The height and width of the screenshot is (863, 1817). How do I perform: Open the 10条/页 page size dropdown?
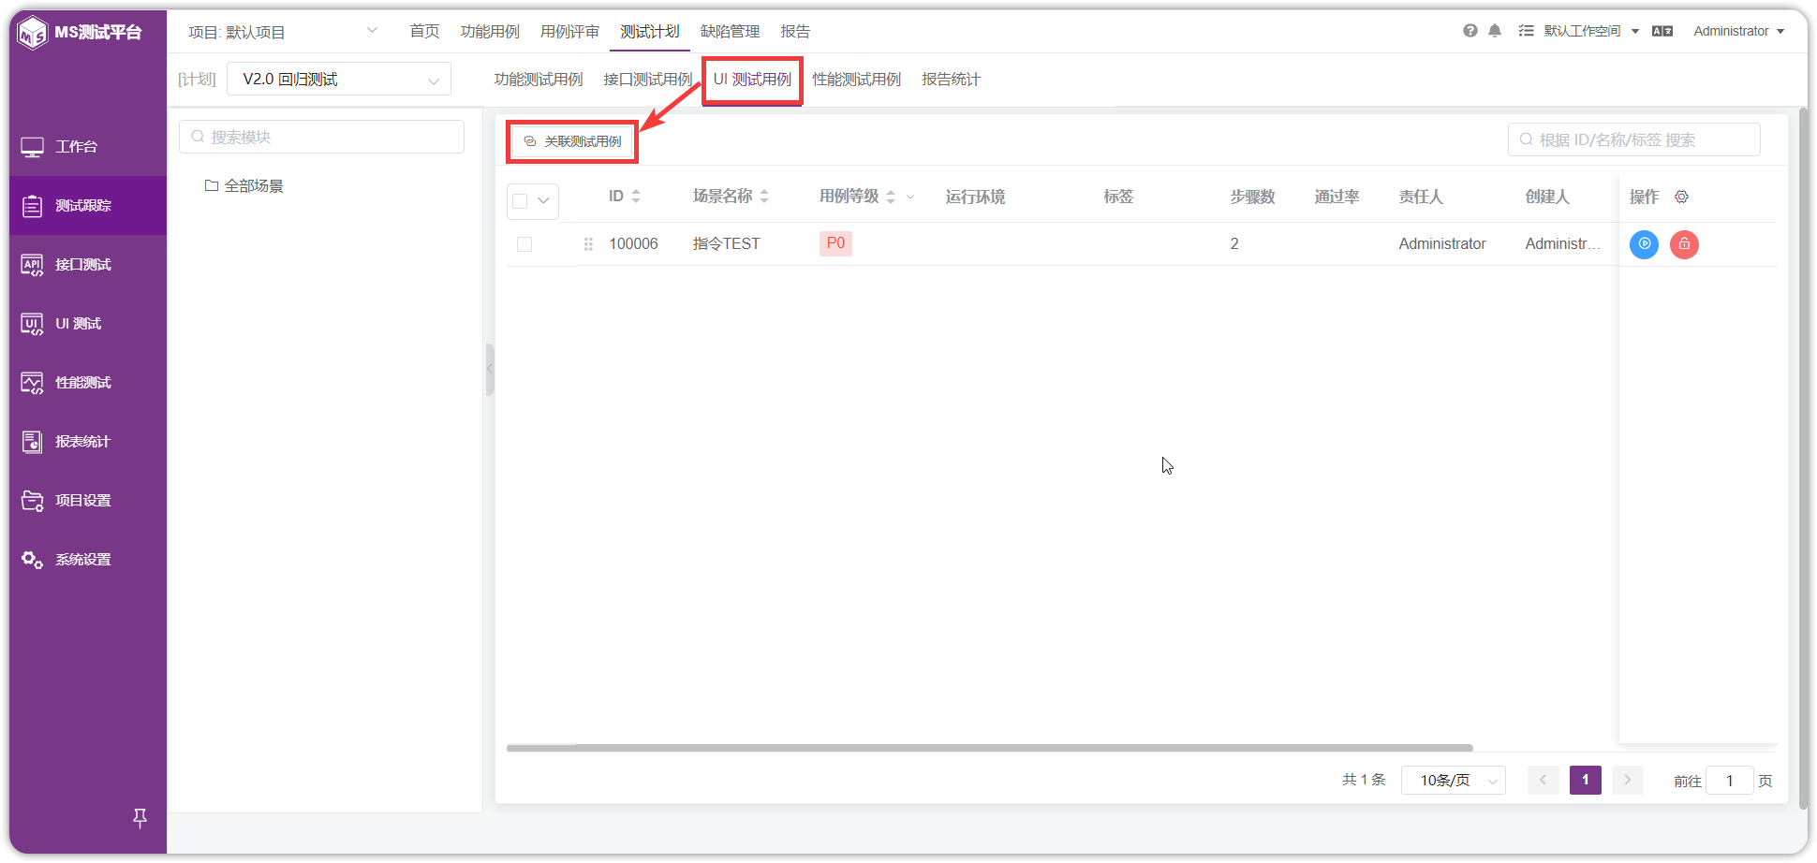(1453, 781)
